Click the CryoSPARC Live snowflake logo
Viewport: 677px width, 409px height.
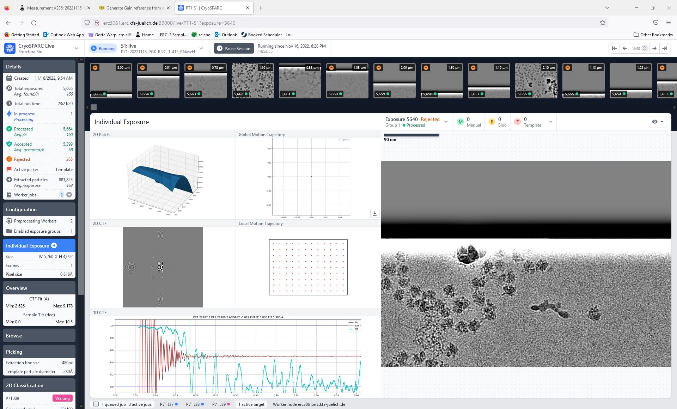[10, 48]
